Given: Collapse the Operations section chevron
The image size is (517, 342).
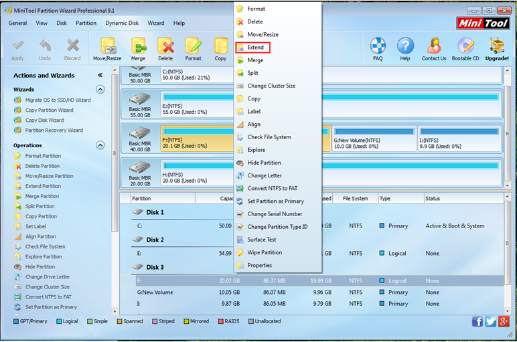Looking at the screenshot, I should click(100, 145).
